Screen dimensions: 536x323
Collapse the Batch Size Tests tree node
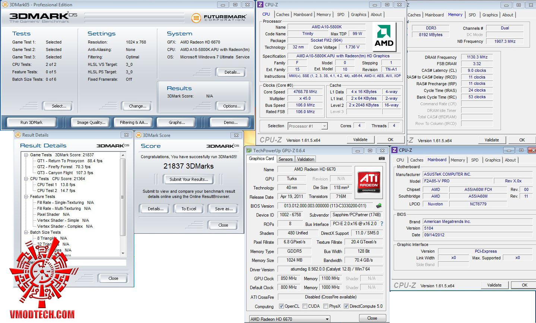[26, 232]
